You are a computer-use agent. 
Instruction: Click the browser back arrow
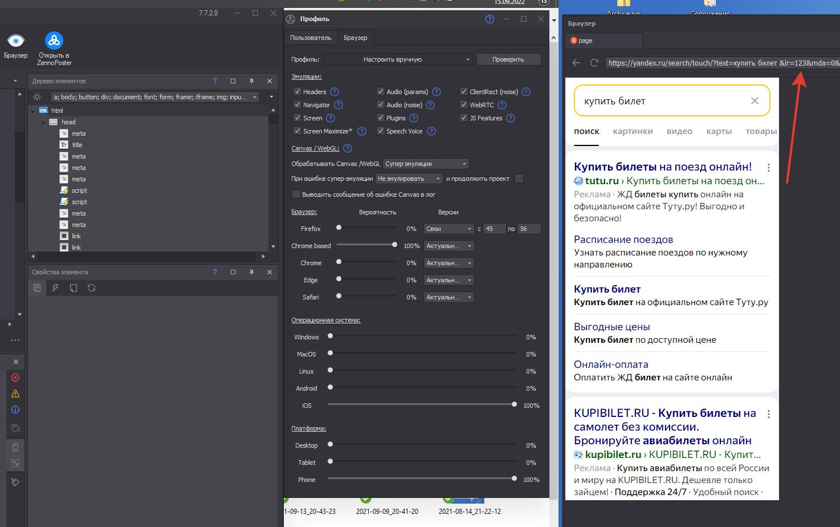click(576, 63)
